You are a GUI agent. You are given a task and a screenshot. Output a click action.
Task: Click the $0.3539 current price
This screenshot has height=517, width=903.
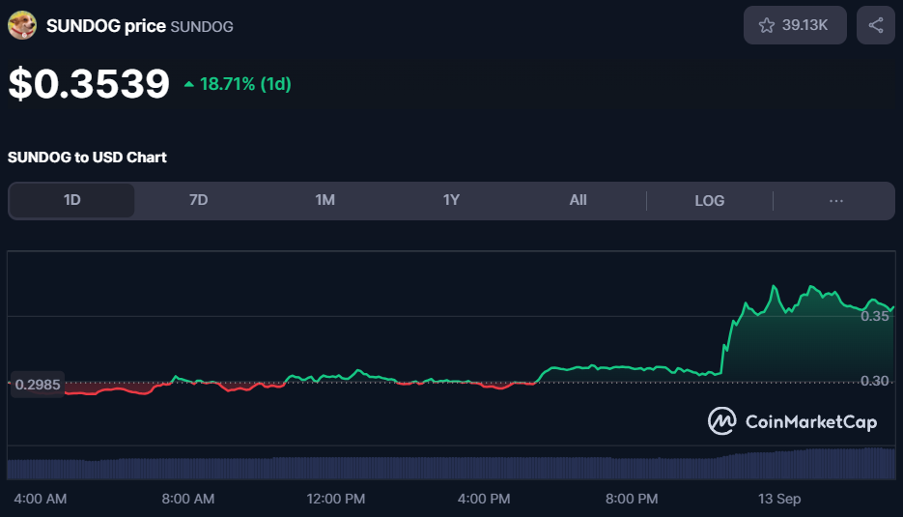click(89, 84)
